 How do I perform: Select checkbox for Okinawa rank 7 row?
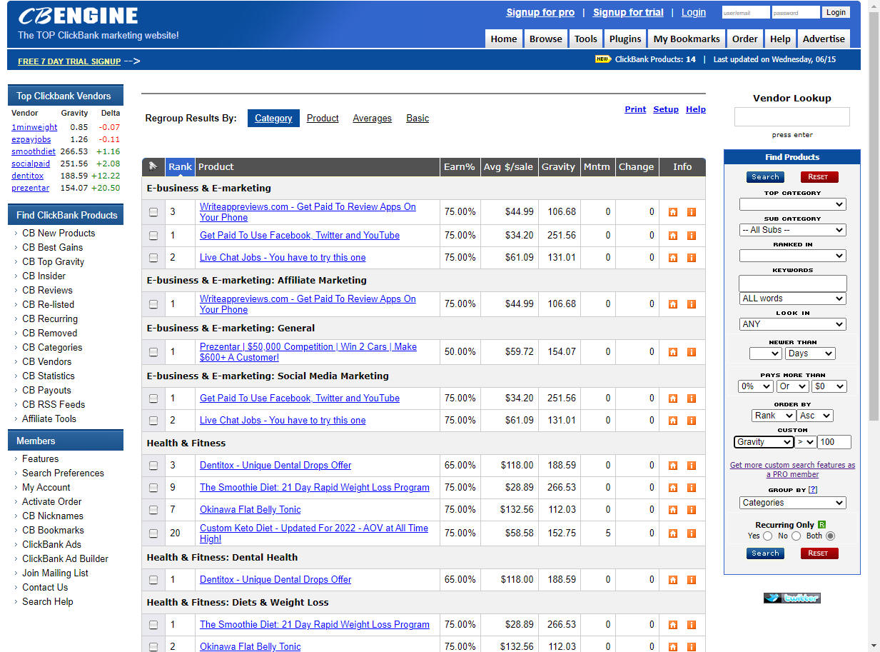[x=153, y=510]
